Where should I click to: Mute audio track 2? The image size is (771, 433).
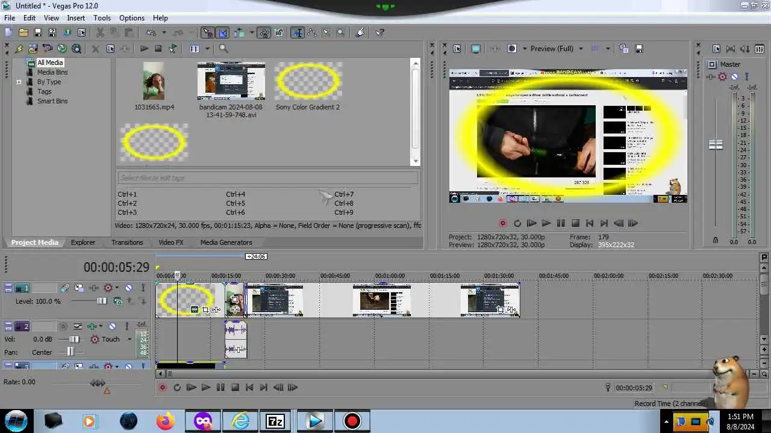pyautogui.click(x=112, y=327)
